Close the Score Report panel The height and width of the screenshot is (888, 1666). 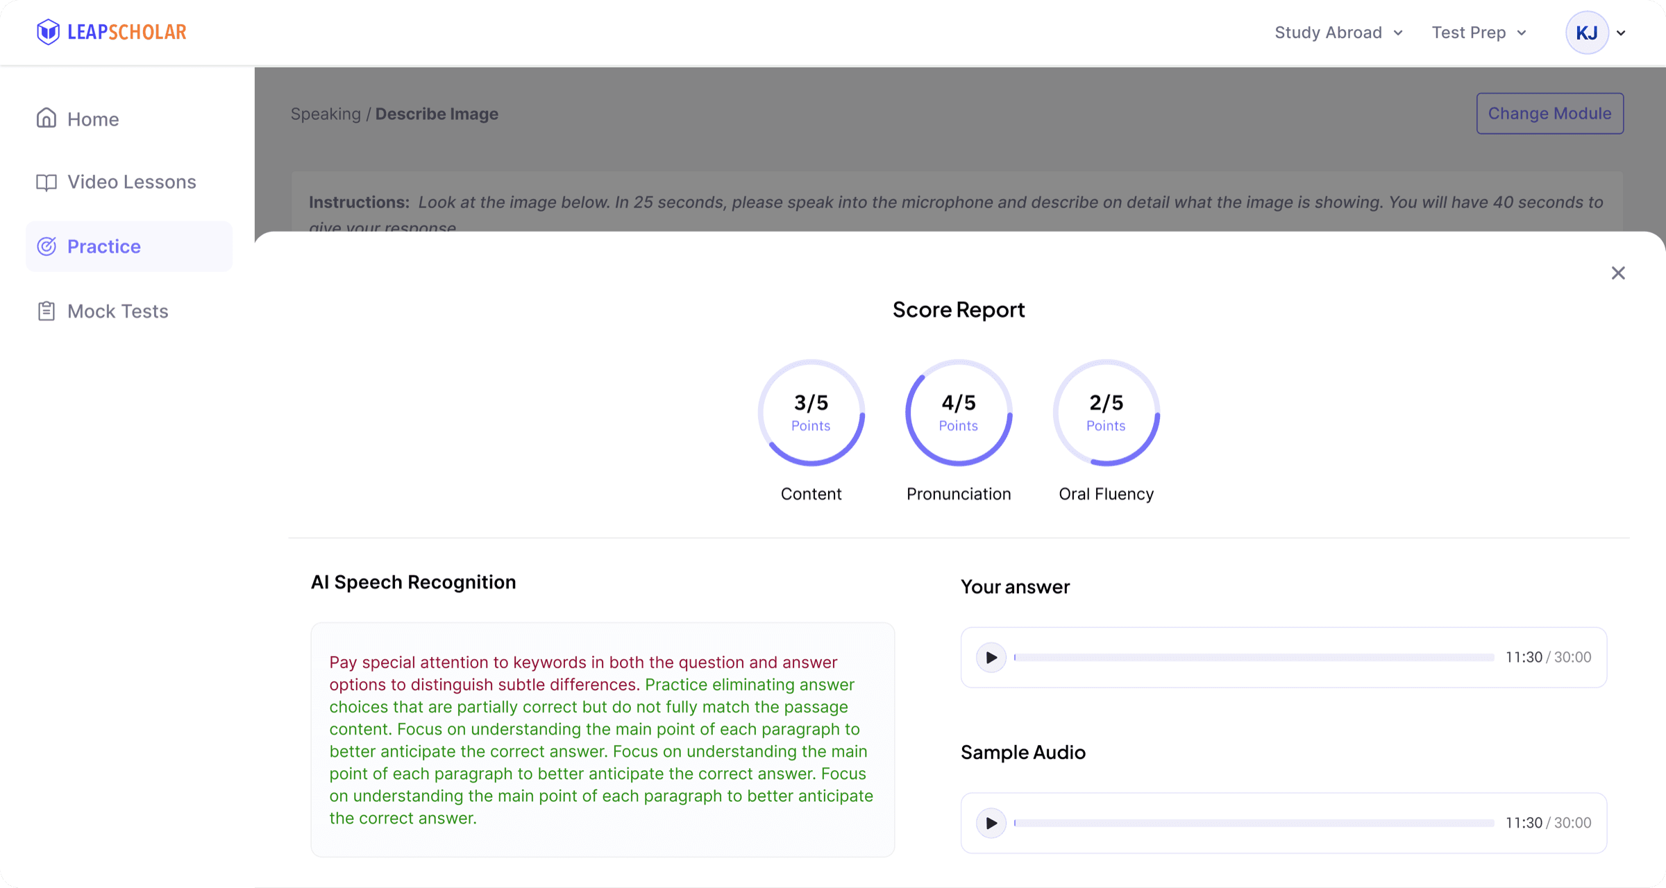1618,273
